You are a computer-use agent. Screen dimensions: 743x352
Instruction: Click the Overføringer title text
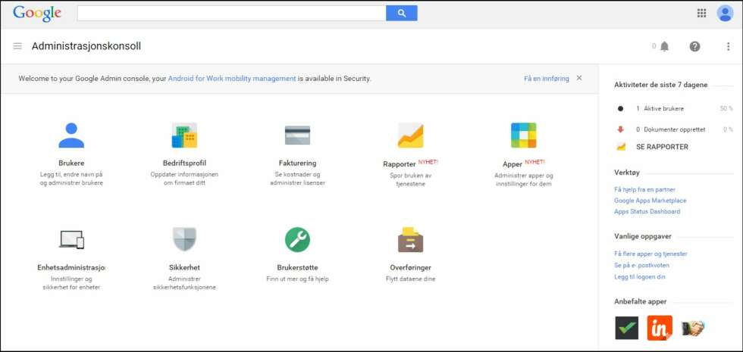[410, 267]
